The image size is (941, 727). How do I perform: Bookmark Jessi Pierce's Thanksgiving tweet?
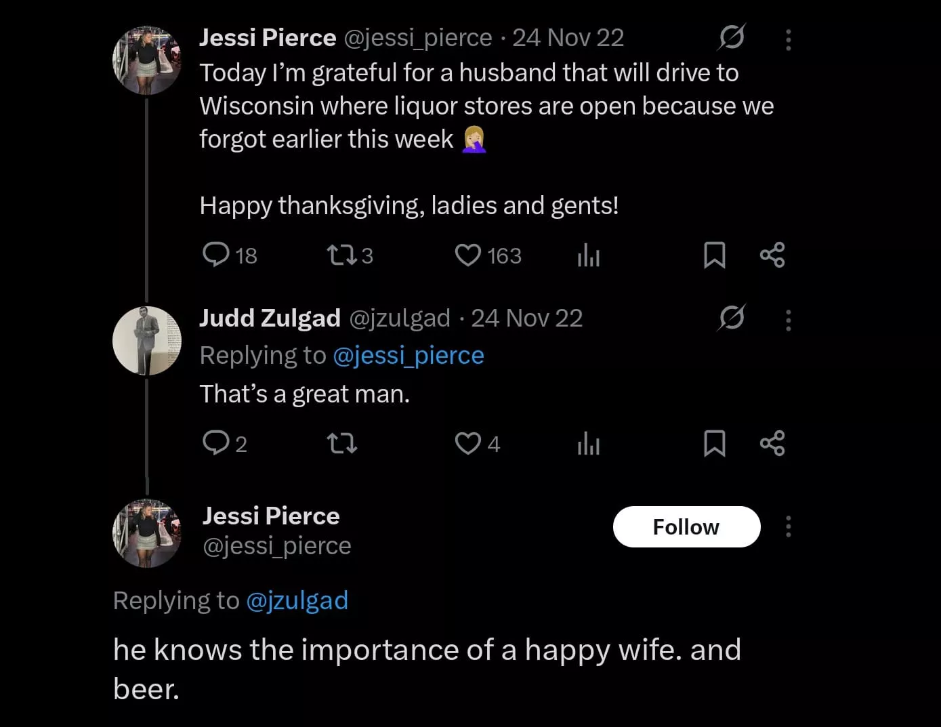click(714, 255)
